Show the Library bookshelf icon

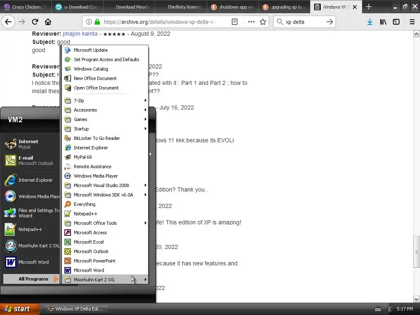click(383, 22)
